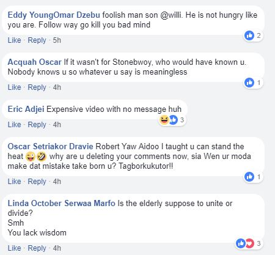Image resolution: width=275 pixels, height=255 pixels.
Task: Click the heart reaction on Linda's comment
Action: 250,243
